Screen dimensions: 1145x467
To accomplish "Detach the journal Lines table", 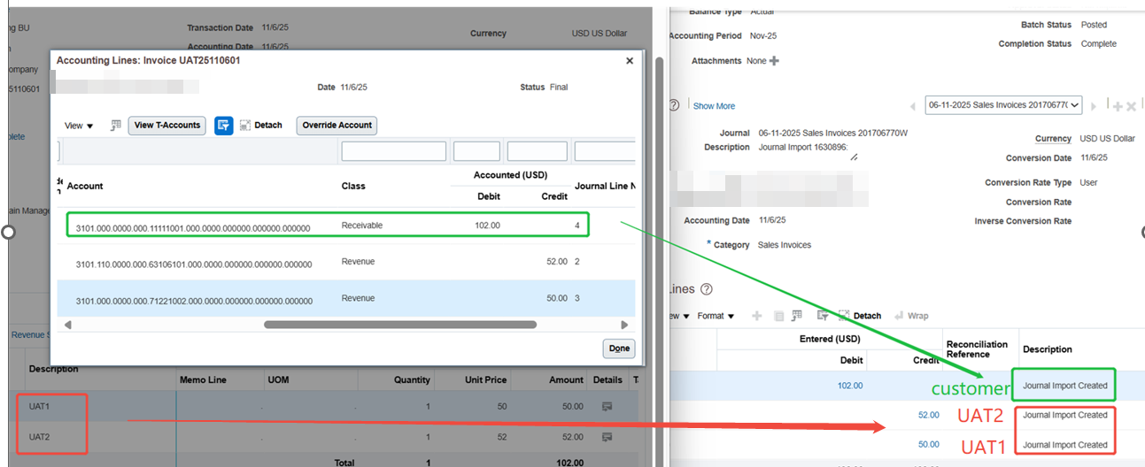I will [860, 316].
